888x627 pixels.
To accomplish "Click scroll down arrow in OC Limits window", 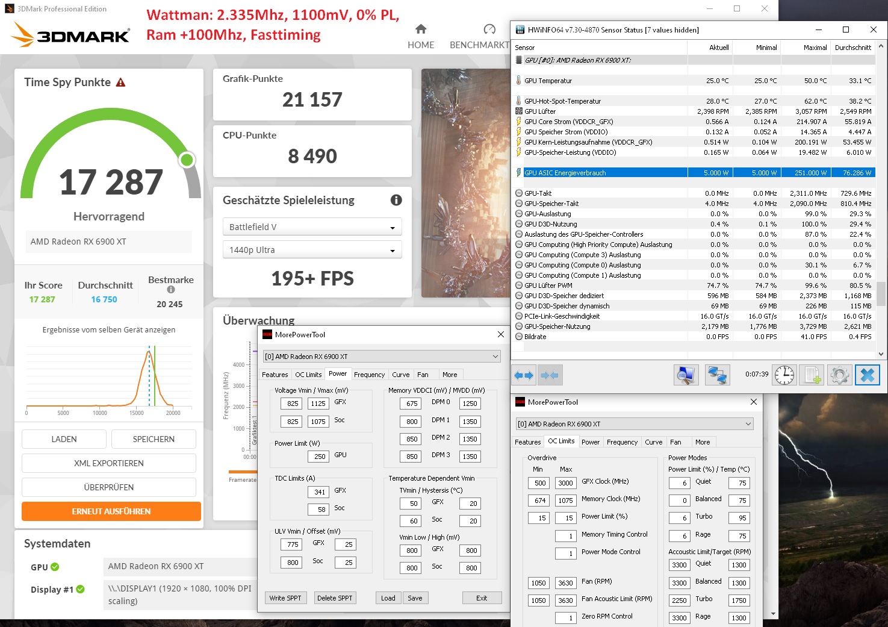I will (774, 614).
